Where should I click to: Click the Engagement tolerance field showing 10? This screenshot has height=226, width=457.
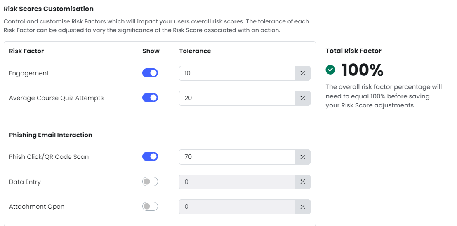pyautogui.click(x=237, y=73)
